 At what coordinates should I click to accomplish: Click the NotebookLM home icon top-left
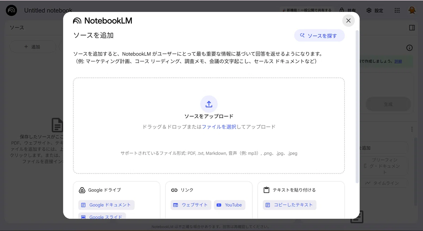tap(11, 11)
